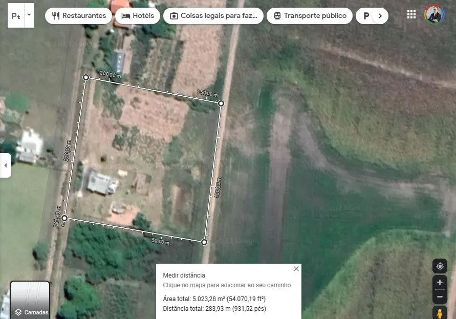Click the 150,00 m distance label
The height and width of the screenshot is (319, 456).
(x=207, y=93)
